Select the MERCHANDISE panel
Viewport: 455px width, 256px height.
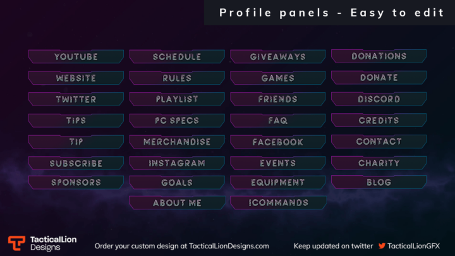[177, 142]
